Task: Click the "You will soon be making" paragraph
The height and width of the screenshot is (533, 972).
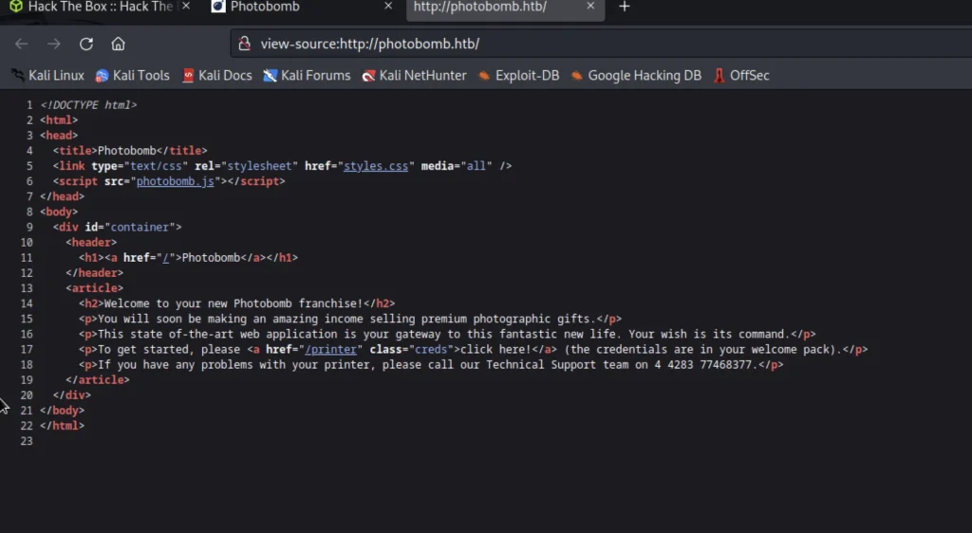Action: click(x=350, y=319)
